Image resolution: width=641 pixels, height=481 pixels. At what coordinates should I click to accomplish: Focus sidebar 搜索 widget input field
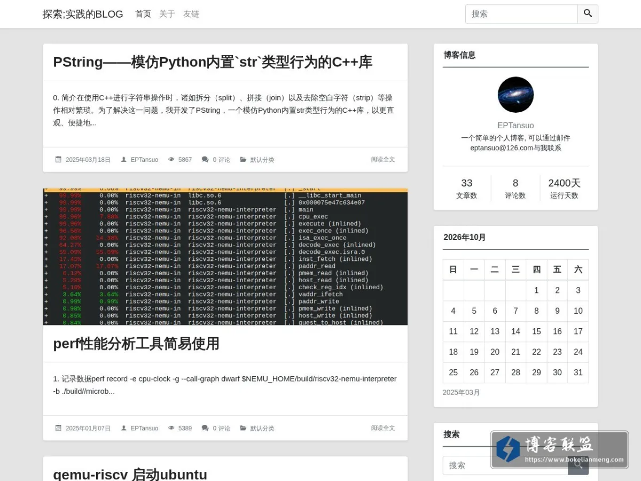coord(505,466)
